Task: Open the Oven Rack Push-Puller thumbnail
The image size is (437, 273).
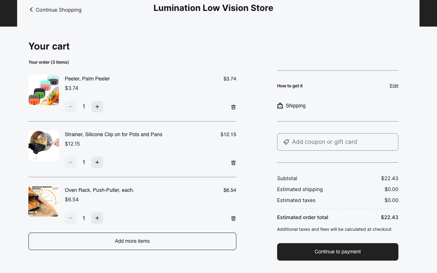Action: (44, 201)
